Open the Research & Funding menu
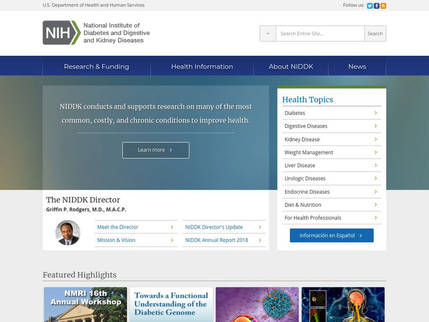This screenshot has height=322, width=429. (x=97, y=66)
